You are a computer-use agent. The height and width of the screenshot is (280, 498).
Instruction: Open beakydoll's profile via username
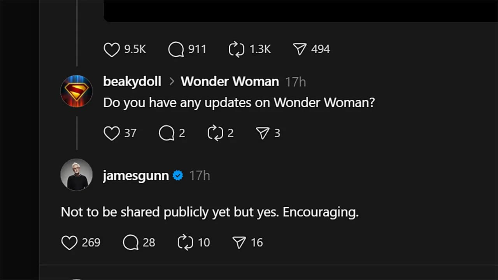click(x=132, y=81)
